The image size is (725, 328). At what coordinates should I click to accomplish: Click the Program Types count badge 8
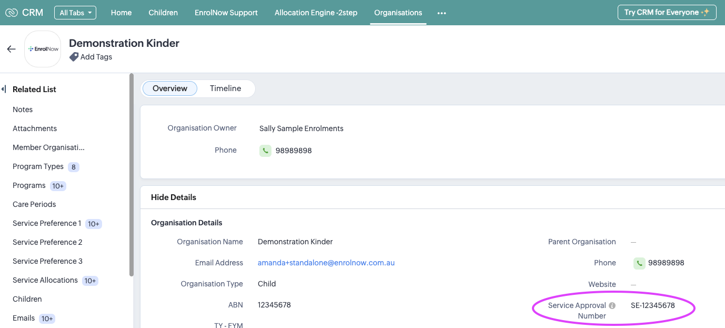tap(74, 167)
